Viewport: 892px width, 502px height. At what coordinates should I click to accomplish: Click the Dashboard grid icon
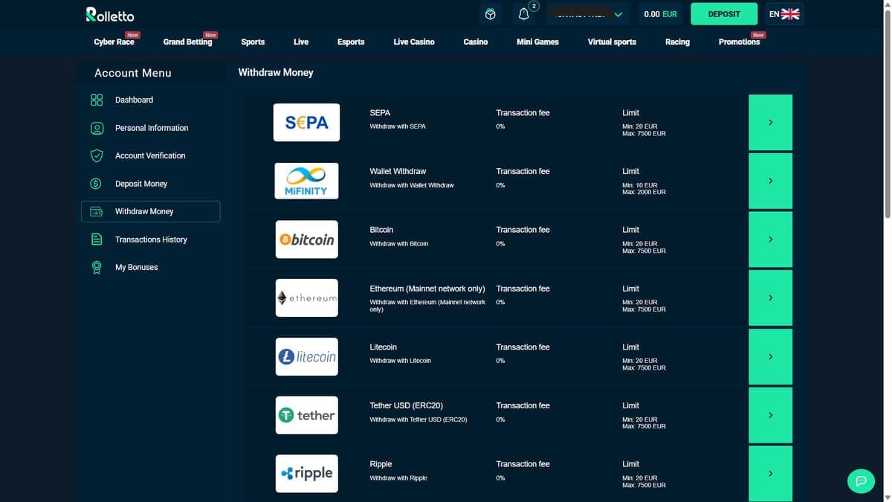click(97, 100)
